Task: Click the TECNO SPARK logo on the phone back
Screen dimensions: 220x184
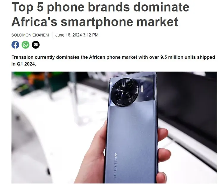Action: 115,166
